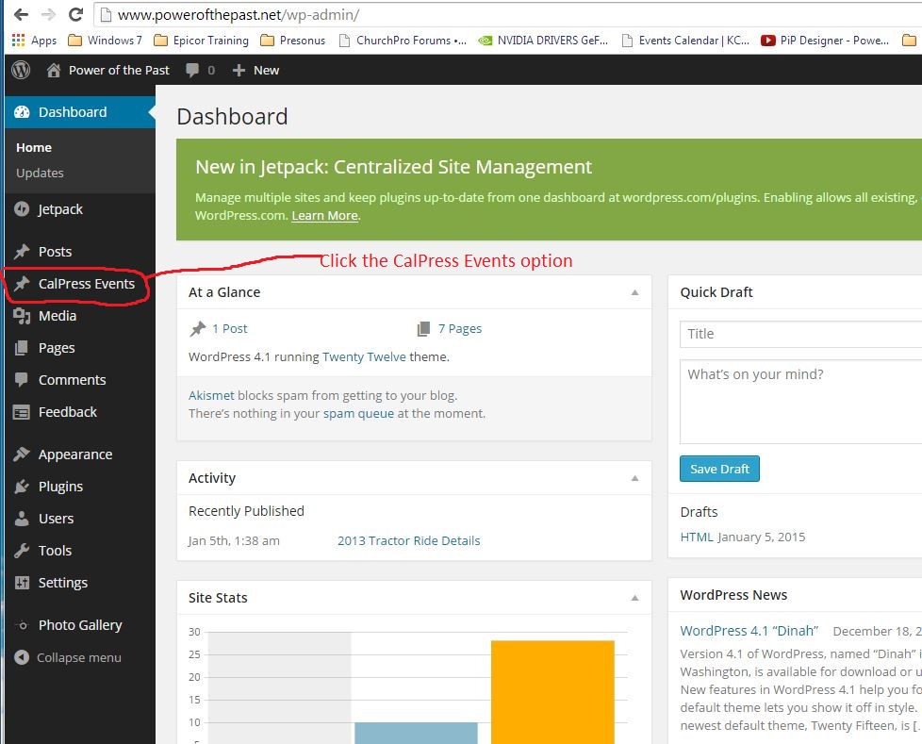Open the Windows 7 bookmark folder
The image size is (922, 744).
tap(106, 40)
